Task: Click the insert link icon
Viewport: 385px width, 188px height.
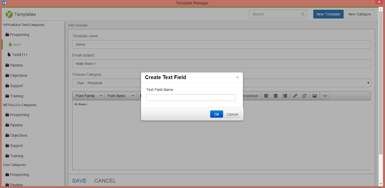Action: tap(295, 96)
